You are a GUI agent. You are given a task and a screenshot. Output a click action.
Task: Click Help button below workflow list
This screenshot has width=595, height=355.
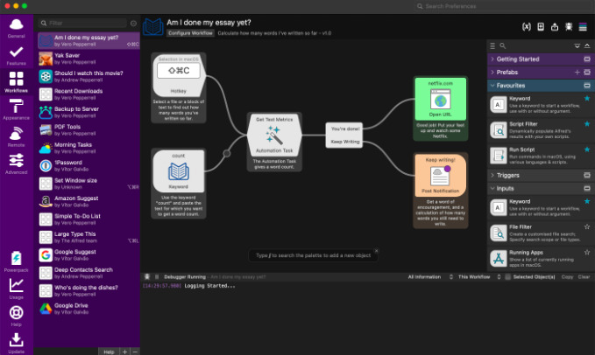pyautogui.click(x=109, y=352)
